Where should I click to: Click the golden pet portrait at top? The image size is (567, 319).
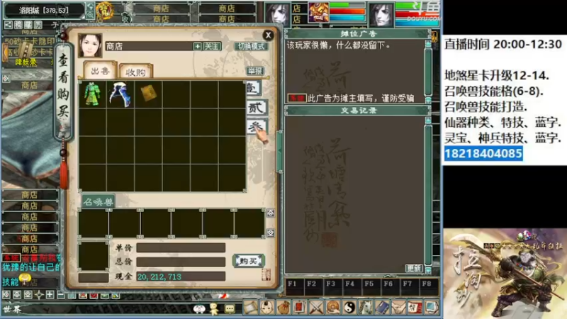click(x=318, y=12)
